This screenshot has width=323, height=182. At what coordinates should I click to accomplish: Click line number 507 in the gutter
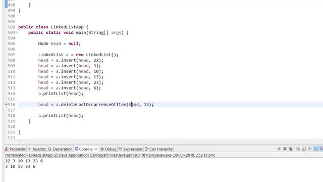11,55
